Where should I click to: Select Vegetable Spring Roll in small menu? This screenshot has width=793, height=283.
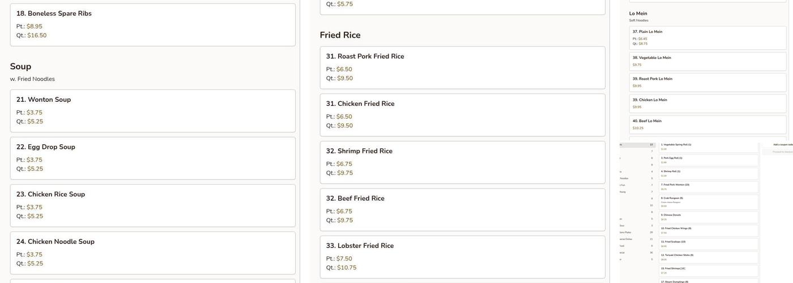708,147
